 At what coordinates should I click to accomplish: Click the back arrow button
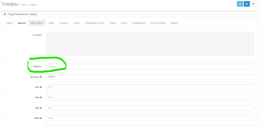tap(253, 4)
